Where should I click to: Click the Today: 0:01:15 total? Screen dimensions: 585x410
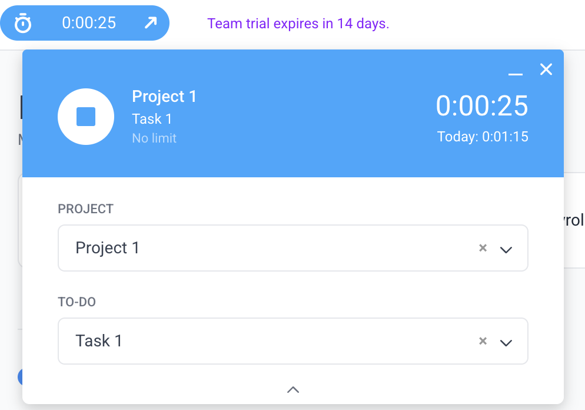pyautogui.click(x=483, y=137)
